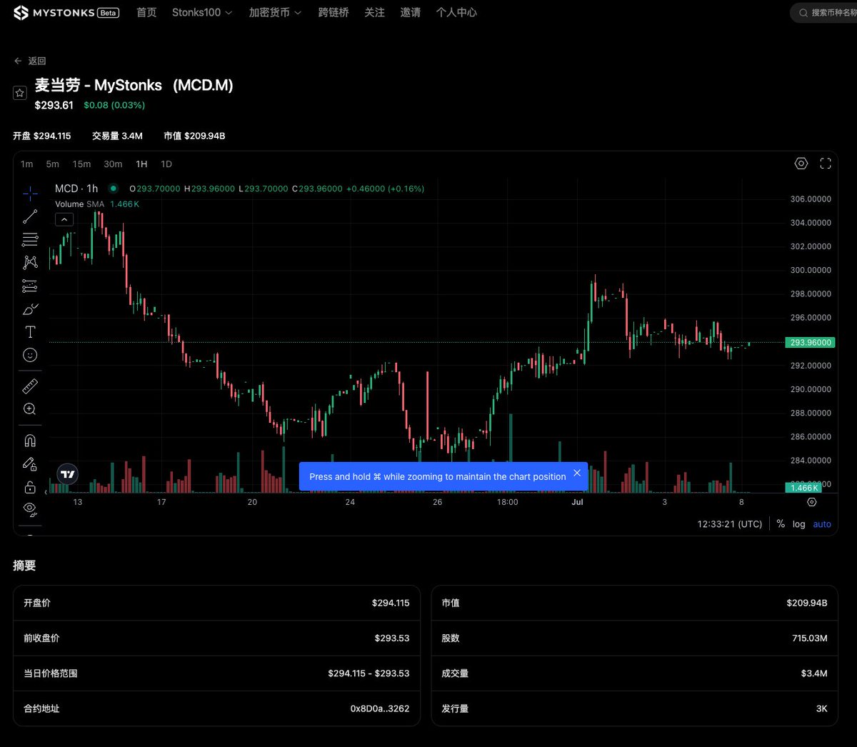Select the ruler measure tool

click(x=30, y=386)
